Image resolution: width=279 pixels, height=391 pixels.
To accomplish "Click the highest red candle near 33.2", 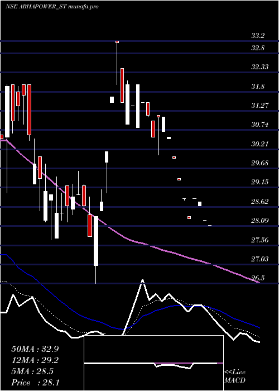I will point(117,42).
